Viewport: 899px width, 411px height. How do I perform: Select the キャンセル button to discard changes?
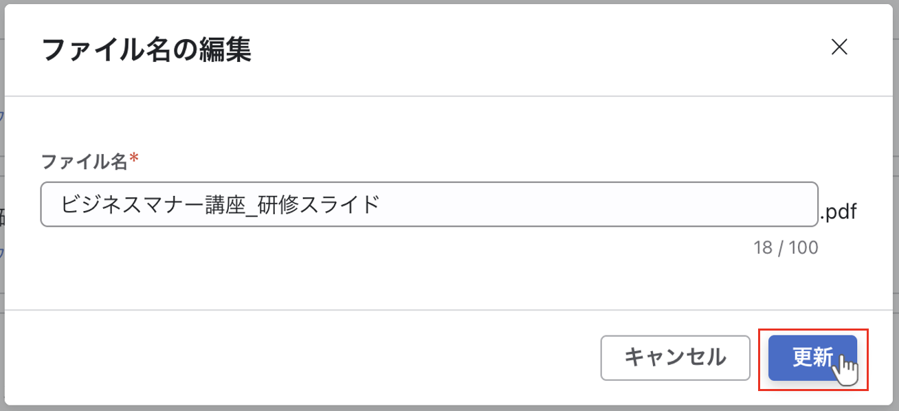675,358
